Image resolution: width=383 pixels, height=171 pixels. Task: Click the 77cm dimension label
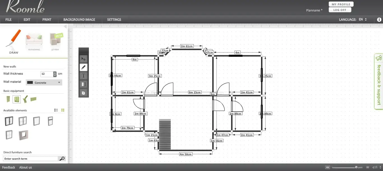165,51
